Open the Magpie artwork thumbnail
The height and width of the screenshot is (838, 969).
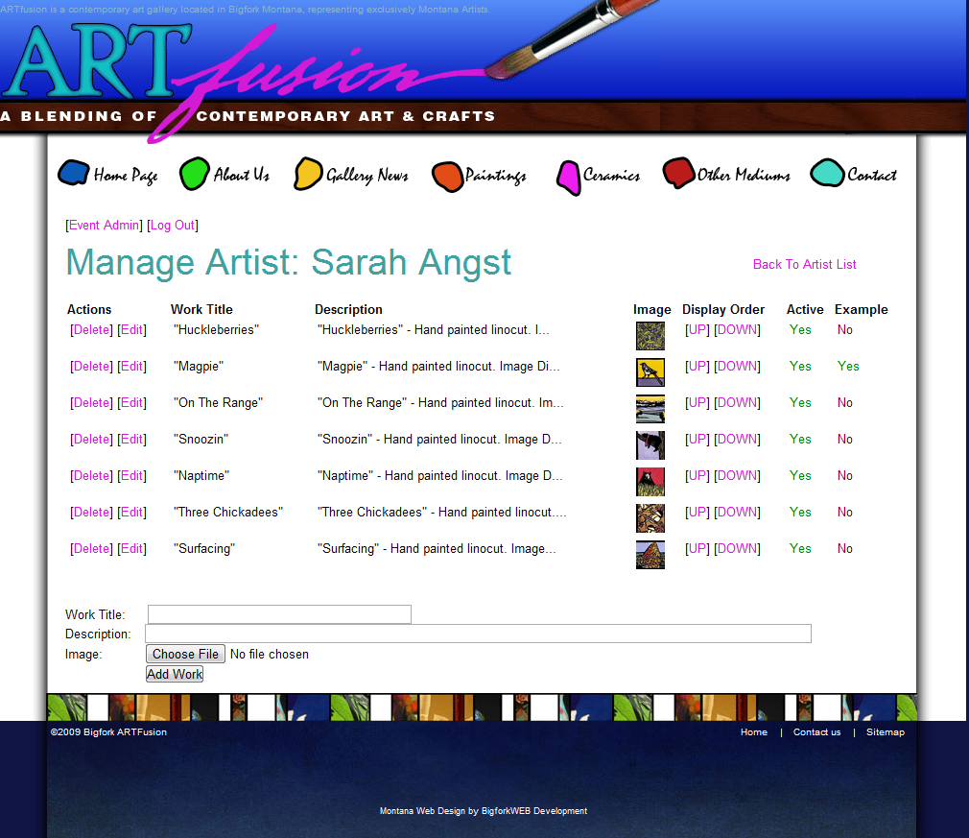(650, 372)
